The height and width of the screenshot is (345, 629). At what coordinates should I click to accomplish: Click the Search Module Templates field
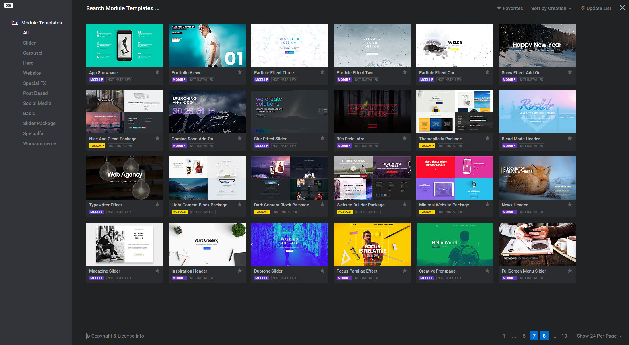123,8
